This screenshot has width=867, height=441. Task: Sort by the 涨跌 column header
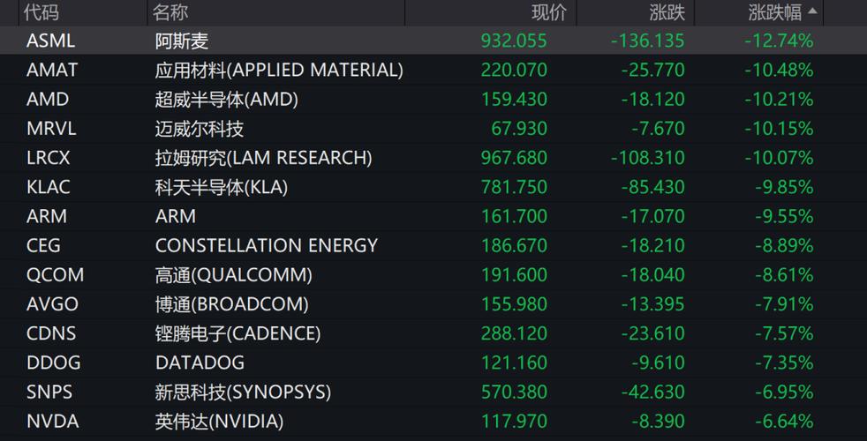pos(667,12)
